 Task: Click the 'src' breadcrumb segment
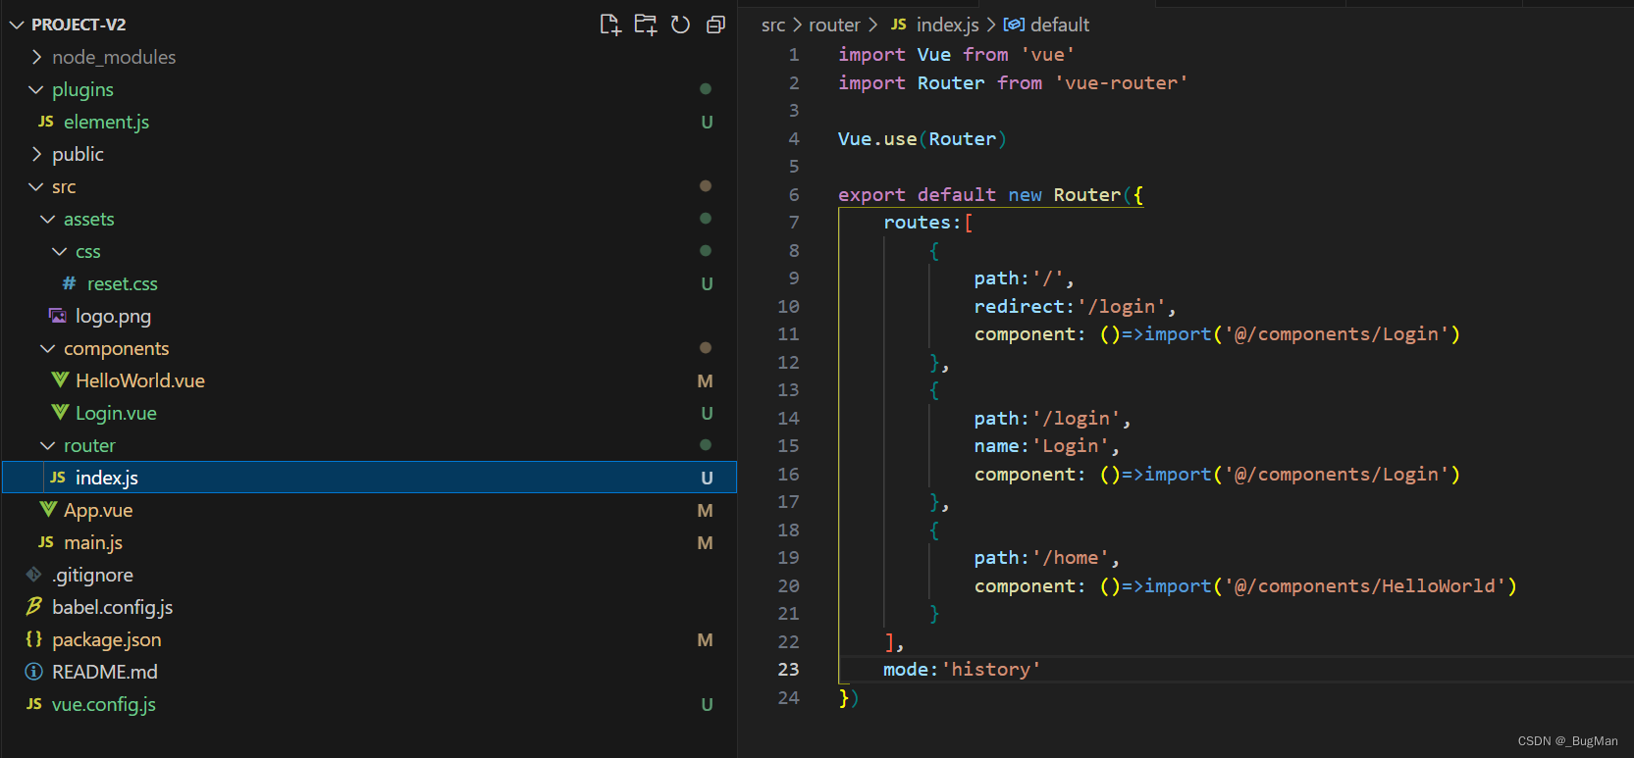[x=773, y=25]
